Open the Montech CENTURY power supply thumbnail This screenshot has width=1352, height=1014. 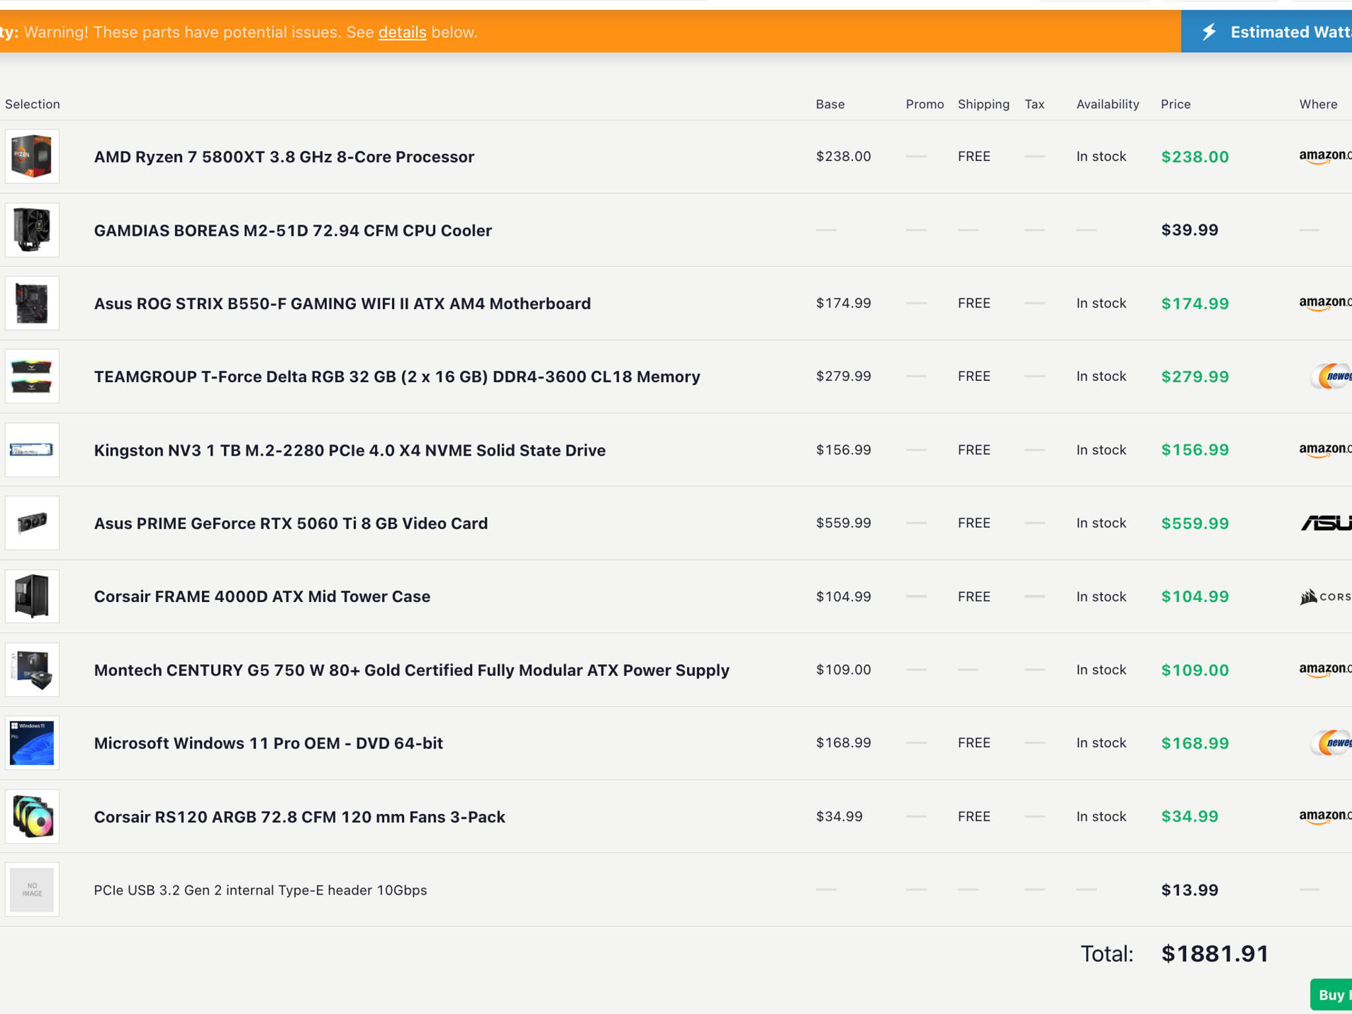pos(32,669)
